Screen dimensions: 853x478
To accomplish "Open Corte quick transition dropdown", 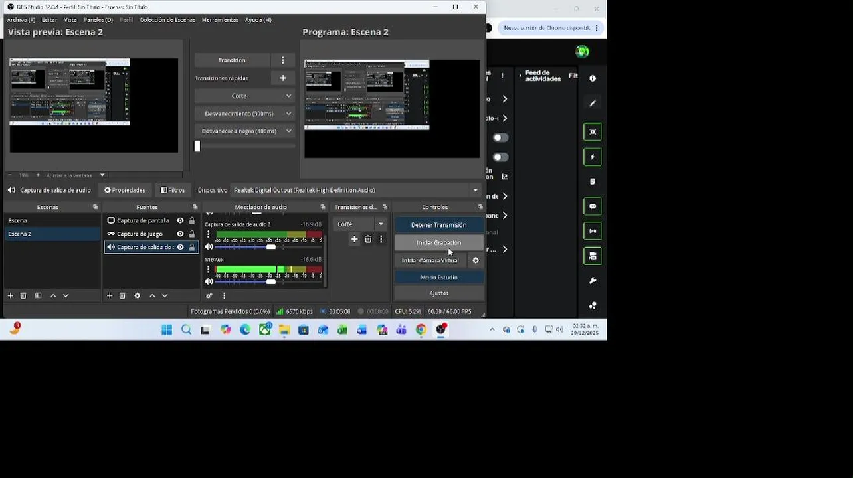I will pos(244,96).
